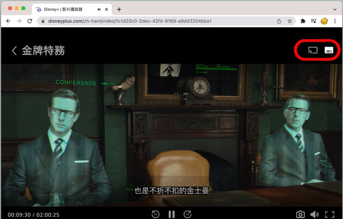Take a screenshot with the camera icon
Viewport: 343px width, 219px height.
(x=300, y=214)
